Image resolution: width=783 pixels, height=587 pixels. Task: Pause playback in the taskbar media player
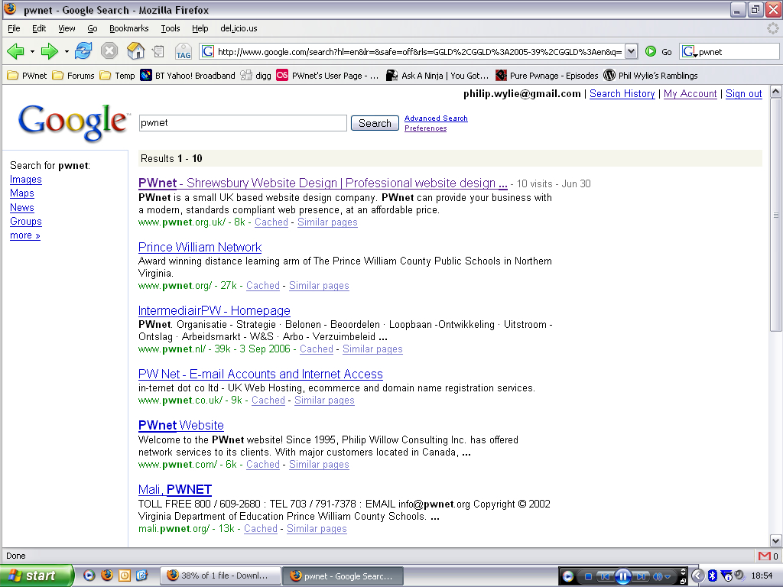(622, 576)
